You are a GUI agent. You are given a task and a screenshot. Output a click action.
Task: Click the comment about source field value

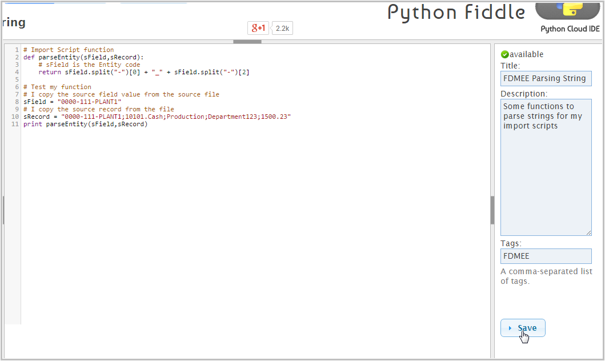pos(121,94)
